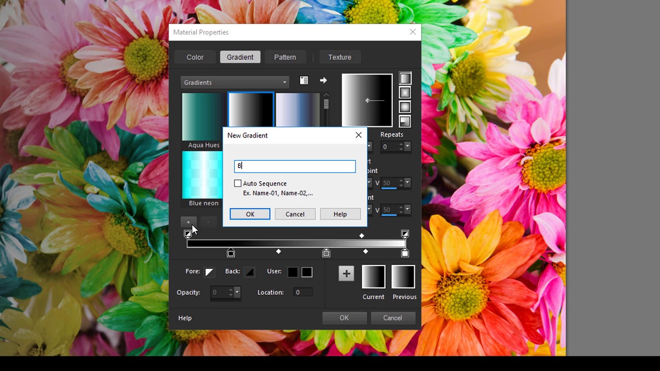
Task: Select the Sunburst gradient style icon
Action: click(405, 107)
